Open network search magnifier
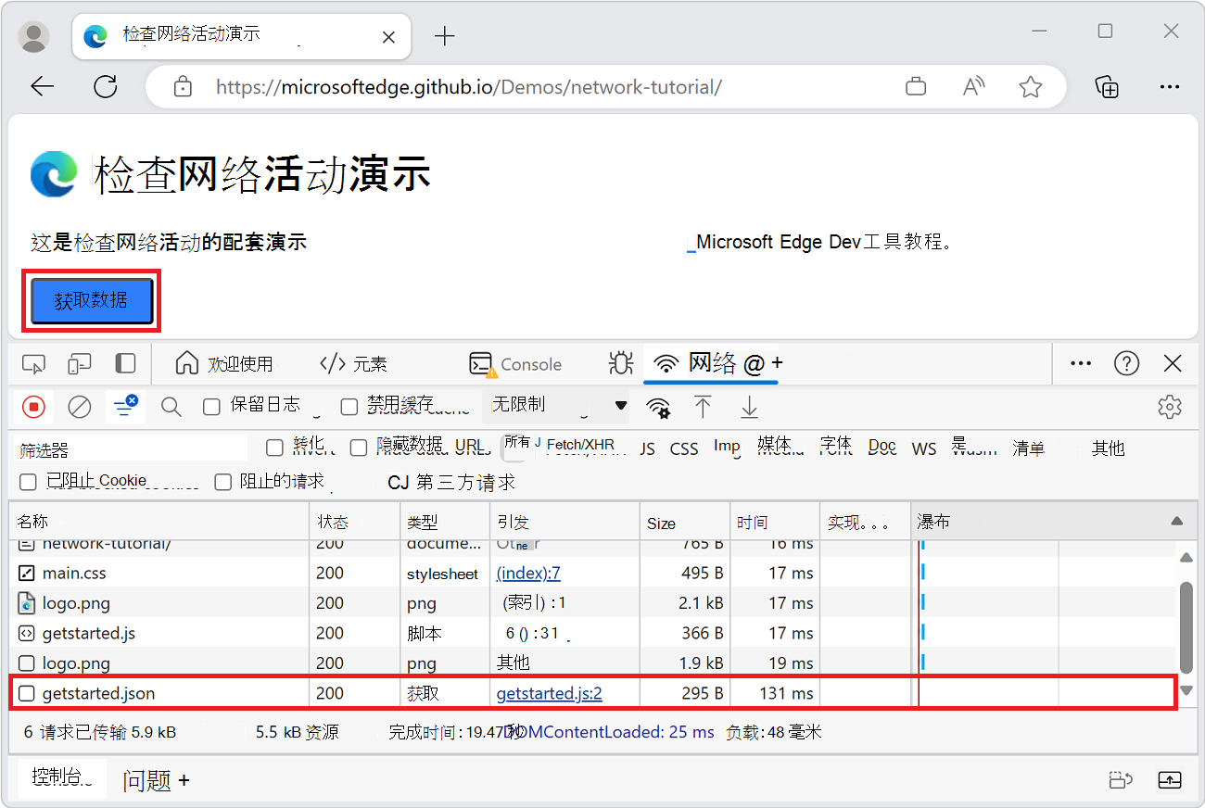The height and width of the screenshot is (808, 1205). tap(171, 406)
